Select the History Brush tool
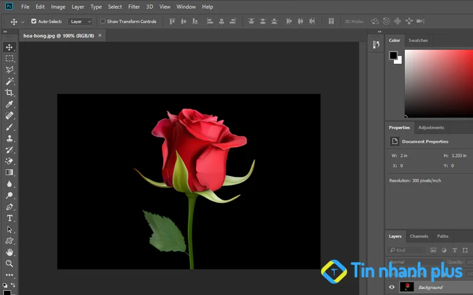 [x=9, y=150]
